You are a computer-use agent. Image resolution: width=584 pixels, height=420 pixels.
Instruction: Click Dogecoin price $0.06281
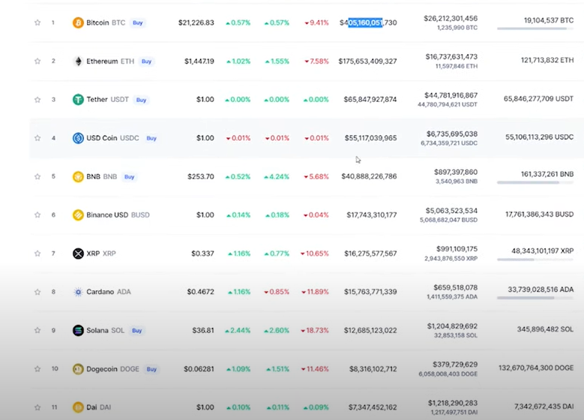click(x=199, y=369)
